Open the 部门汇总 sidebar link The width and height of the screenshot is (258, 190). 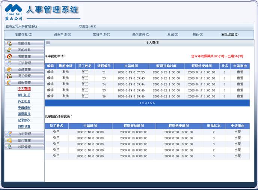click(x=24, y=95)
